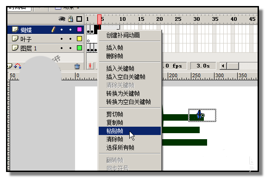Select the 蝴蝶 layer

(45, 30)
